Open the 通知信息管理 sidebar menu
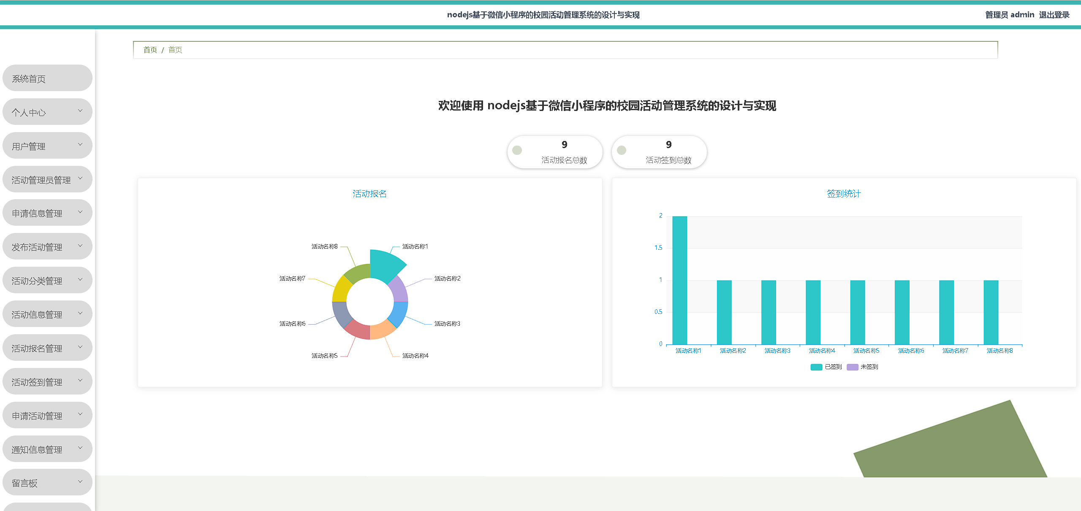 [37, 450]
